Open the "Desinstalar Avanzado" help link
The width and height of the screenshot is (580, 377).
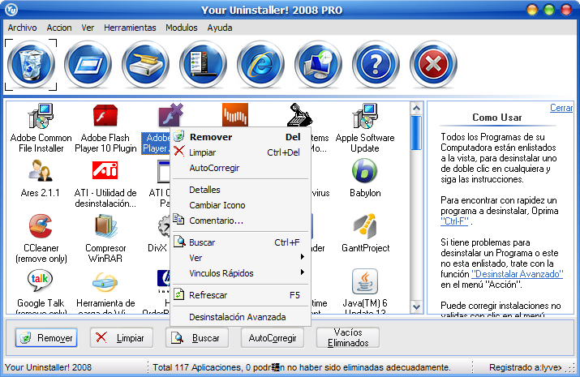point(517,275)
